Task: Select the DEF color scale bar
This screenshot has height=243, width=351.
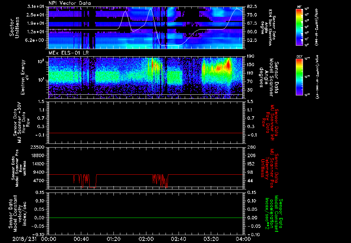Action: coord(300,77)
